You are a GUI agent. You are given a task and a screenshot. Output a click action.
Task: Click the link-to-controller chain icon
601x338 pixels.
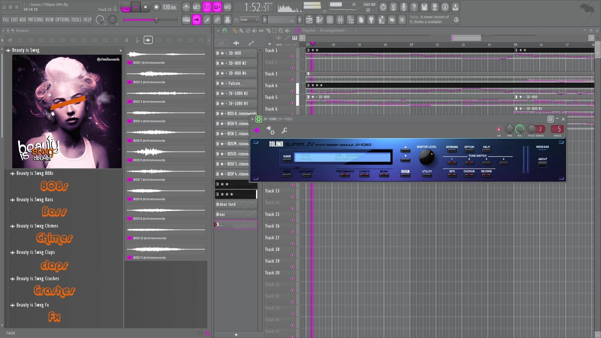(x=217, y=20)
